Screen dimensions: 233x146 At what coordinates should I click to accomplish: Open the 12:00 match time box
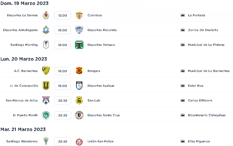pos(63,15)
